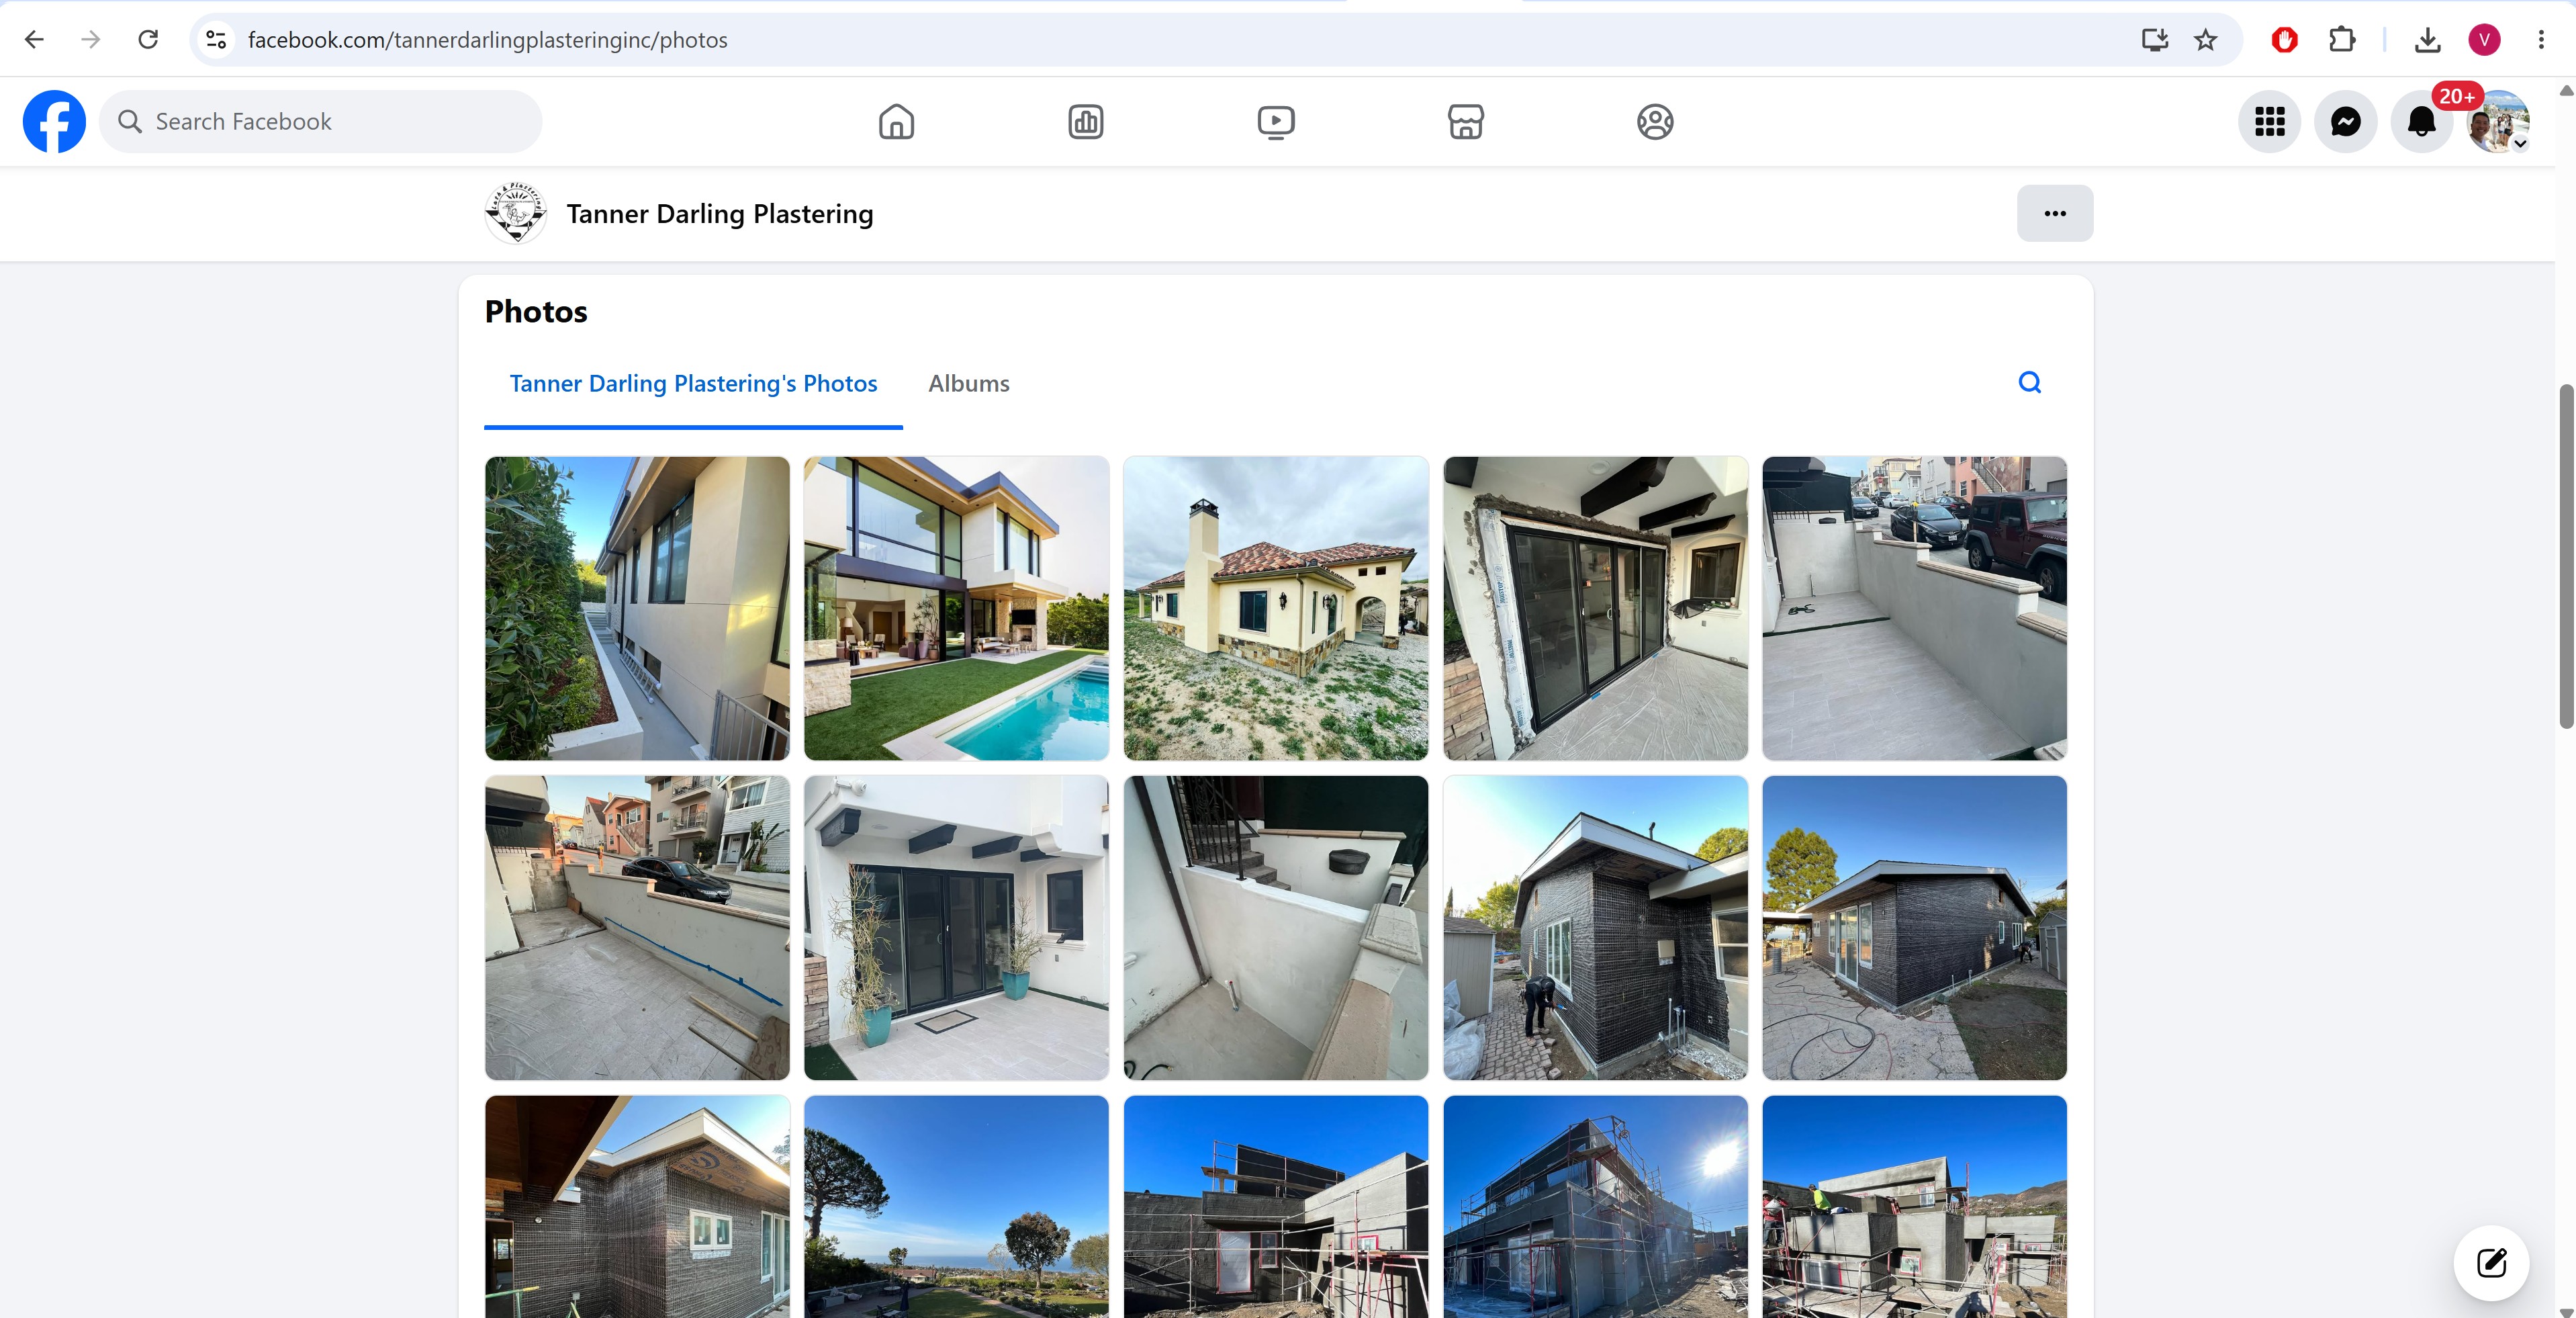This screenshot has width=2576, height=1318.
Task: Open photo of patio wall near red Jeep
Action: 1915,609
